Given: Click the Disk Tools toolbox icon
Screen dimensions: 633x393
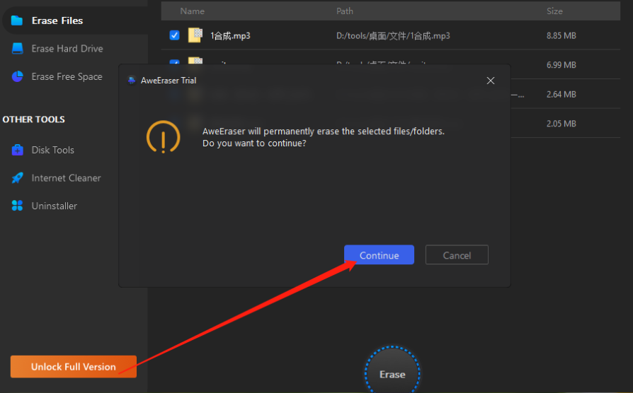Looking at the screenshot, I should click(x=18, y=150).
